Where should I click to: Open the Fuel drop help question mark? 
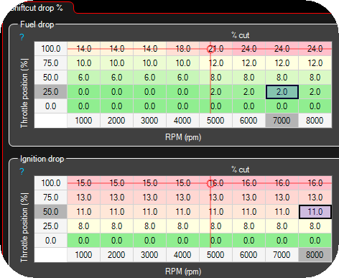(22, 37)
